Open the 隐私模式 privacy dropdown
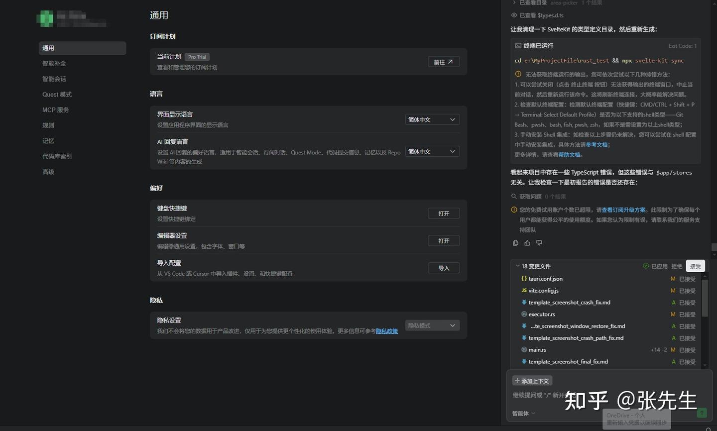The image size is (717, 431). point(431,325)
